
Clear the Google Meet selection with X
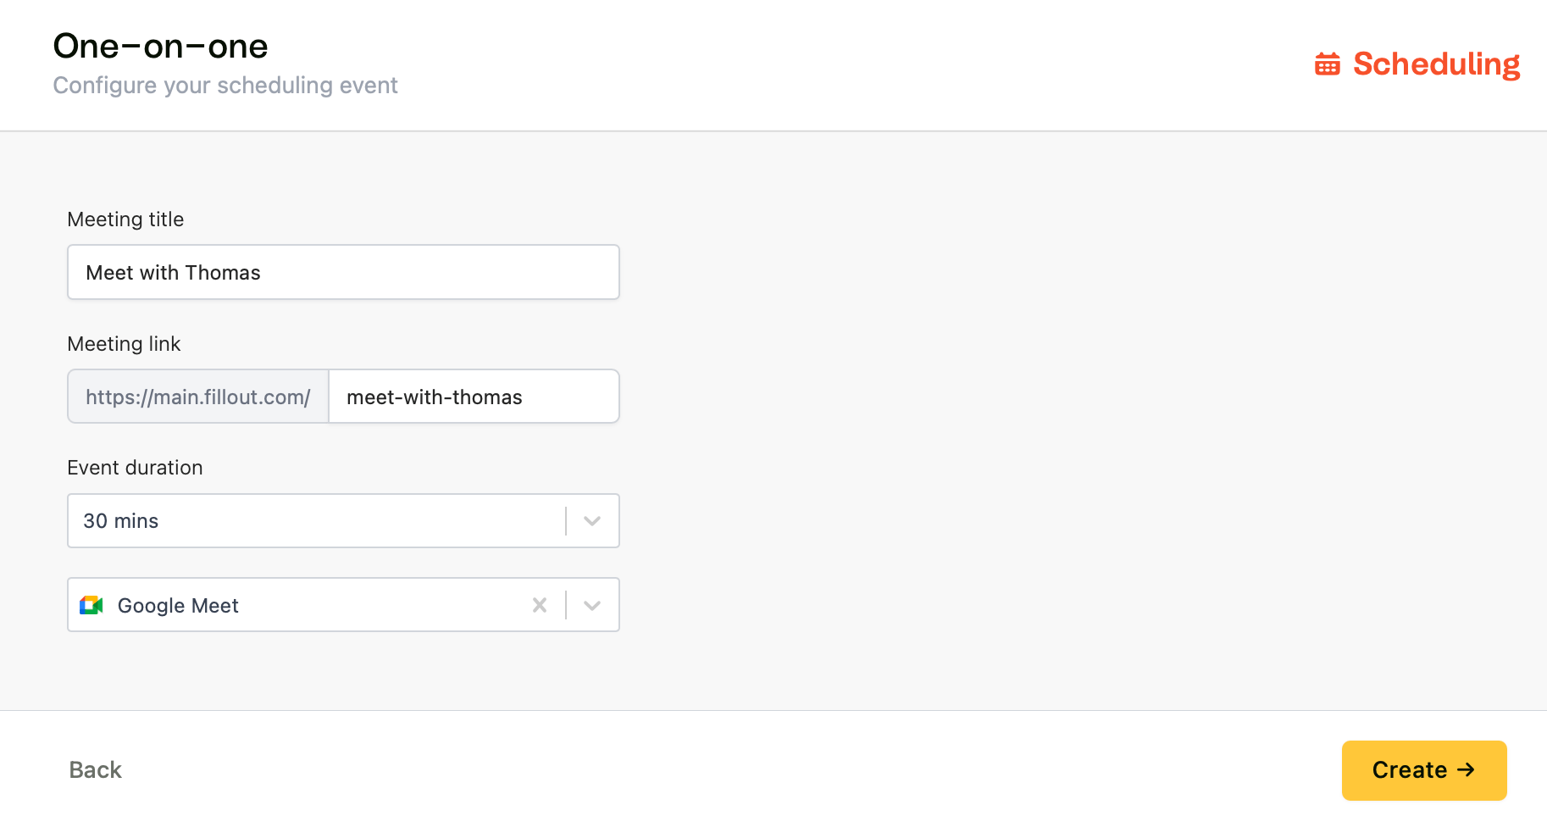click(x=540, y=605)
